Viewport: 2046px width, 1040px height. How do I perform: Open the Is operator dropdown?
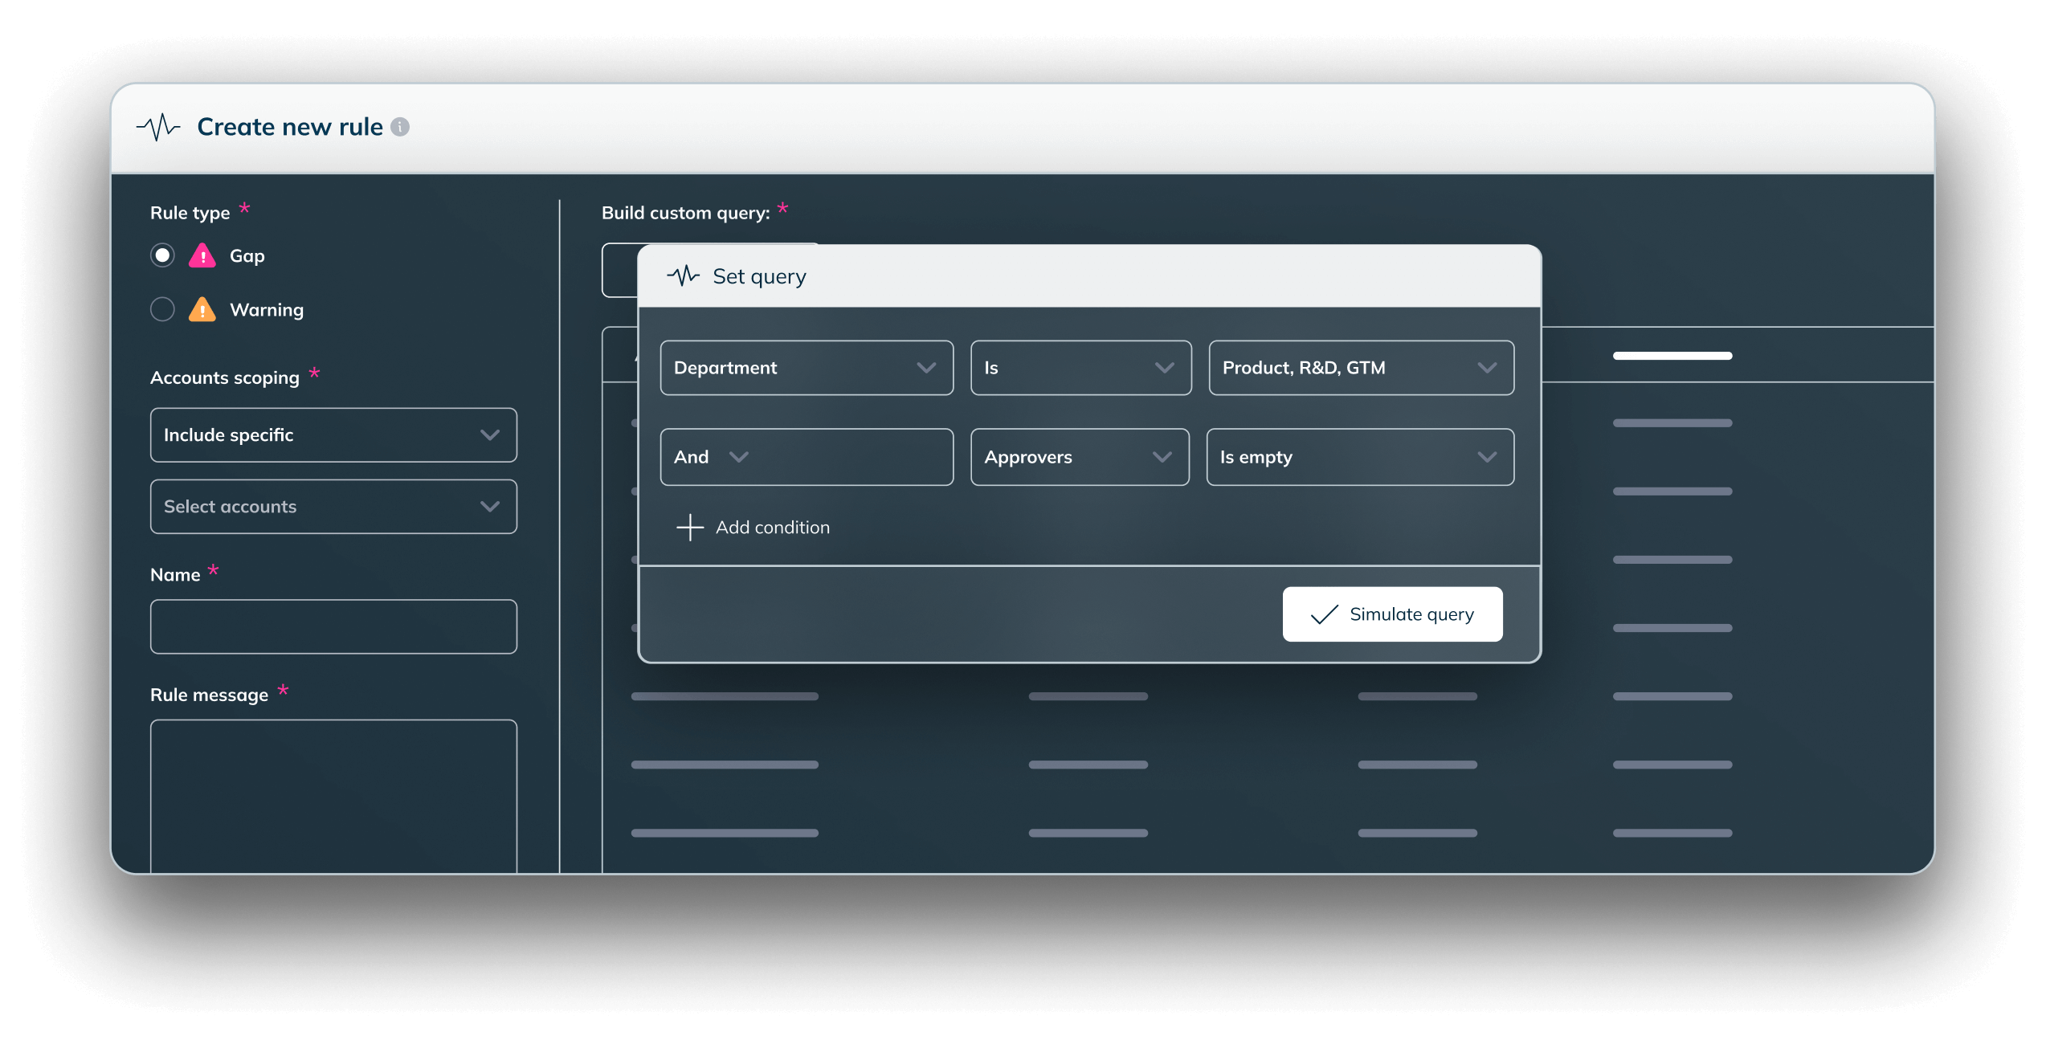pyautogui.click(x=1080, y=368)
